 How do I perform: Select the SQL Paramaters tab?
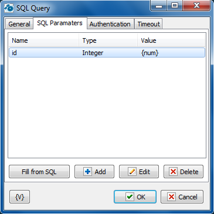point(60,23)
